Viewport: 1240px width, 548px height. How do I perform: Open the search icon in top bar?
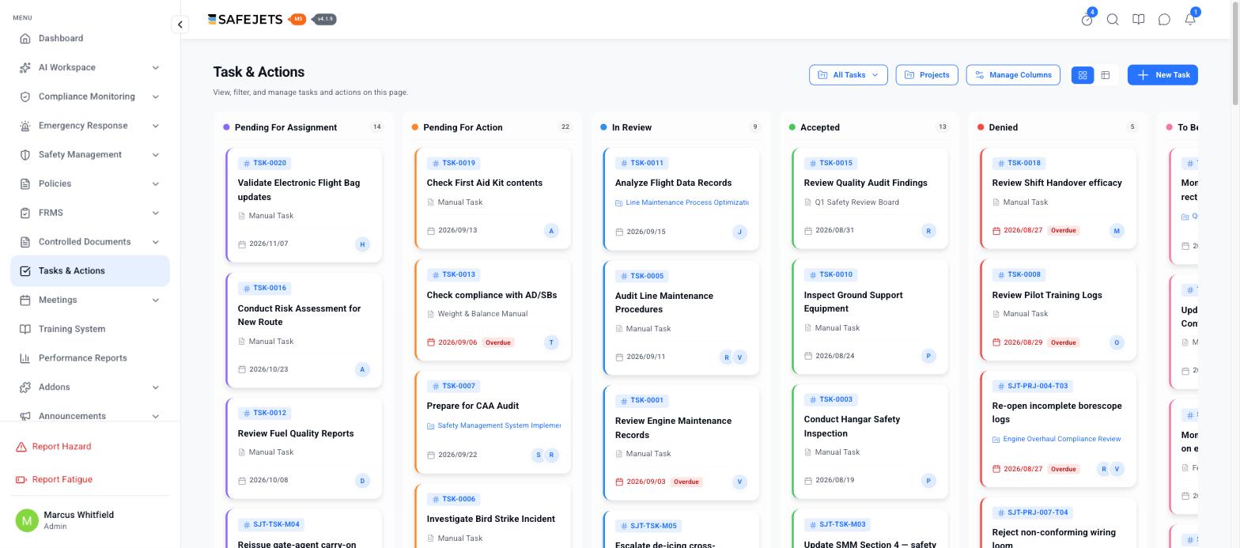(x=1113, y=20)
